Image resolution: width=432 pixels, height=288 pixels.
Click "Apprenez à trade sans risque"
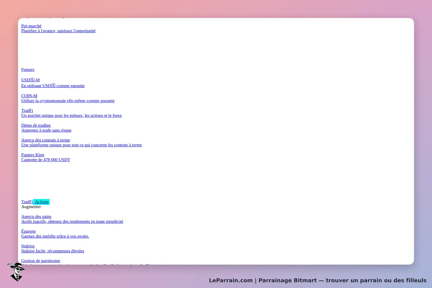tap(46, 130)
